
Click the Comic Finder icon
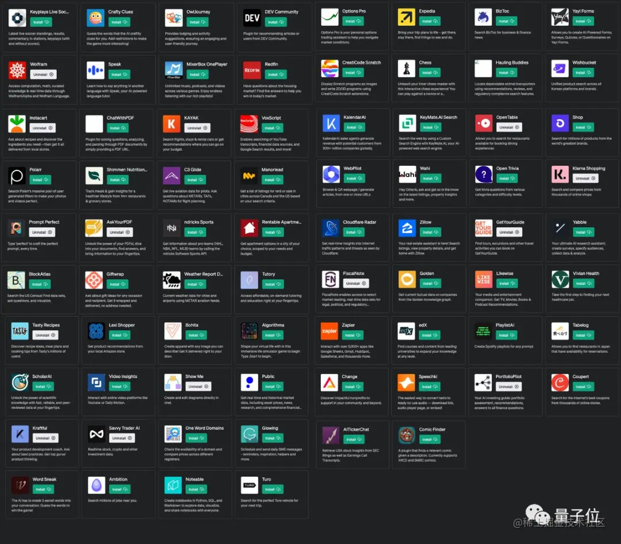[x=407, y=435]
